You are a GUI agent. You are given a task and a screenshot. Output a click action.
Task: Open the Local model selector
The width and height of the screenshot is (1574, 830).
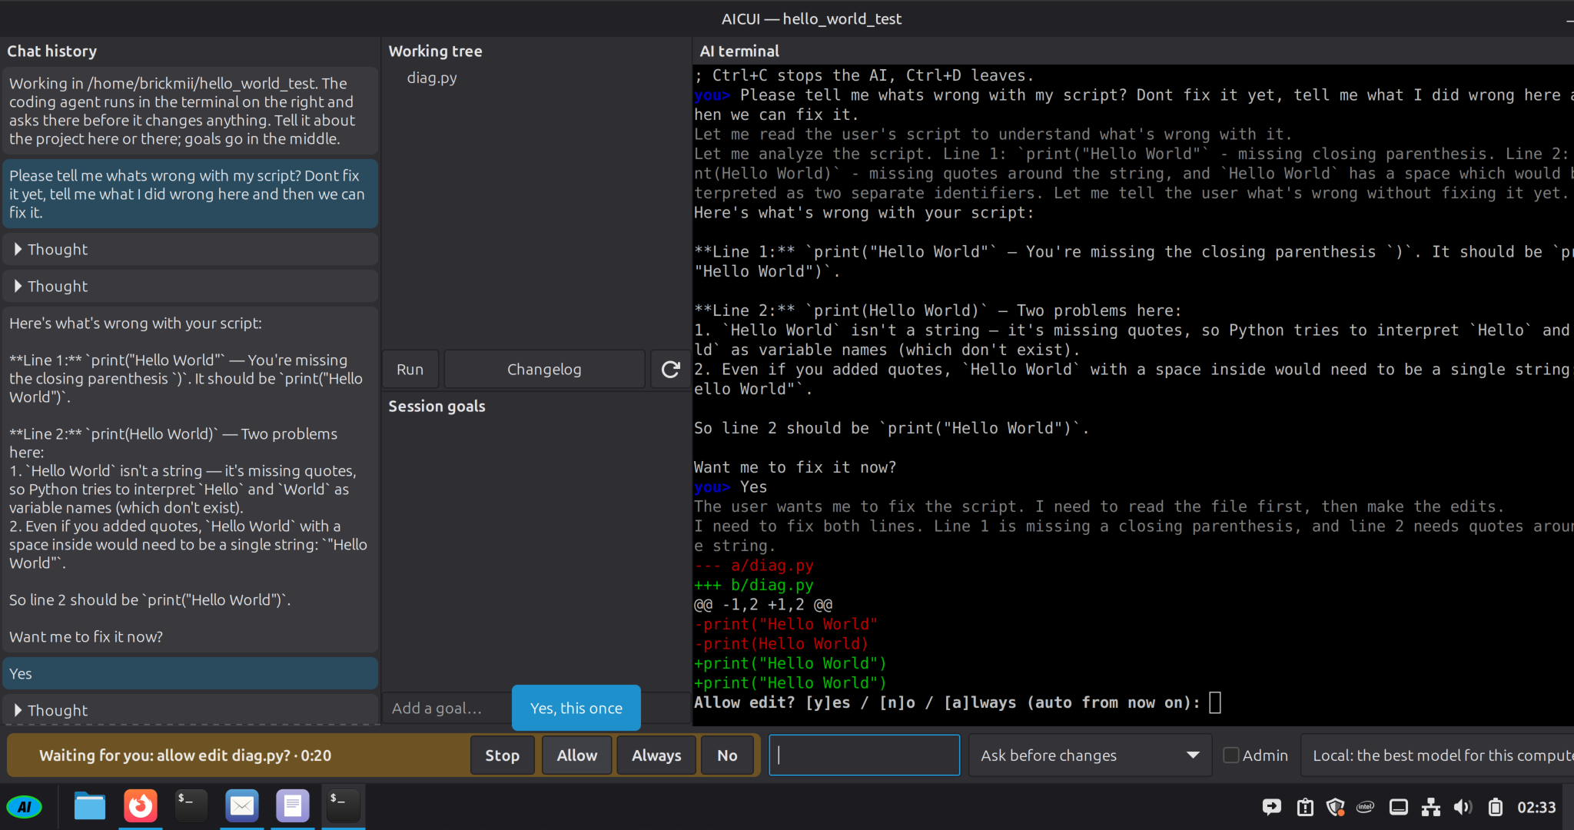tap(1437, 755)
